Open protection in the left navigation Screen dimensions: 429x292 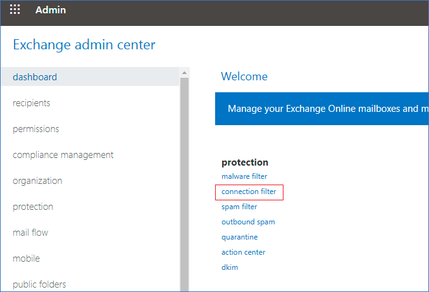33,207
